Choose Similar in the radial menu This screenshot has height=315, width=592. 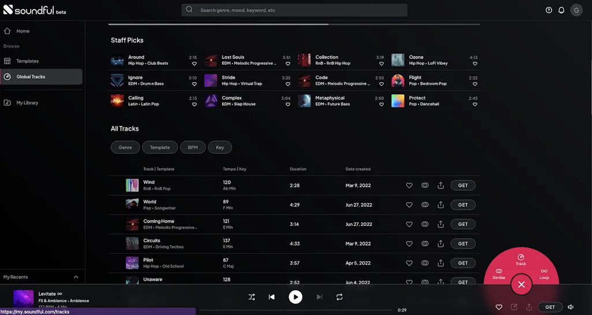pos(499,274)
